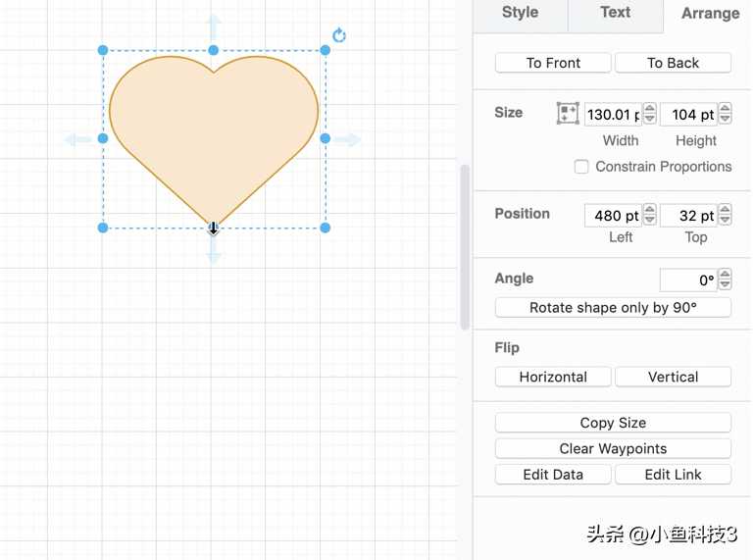Click the upward connection arrow above the heart
This screenshot has width=754, height=560.
214,25
